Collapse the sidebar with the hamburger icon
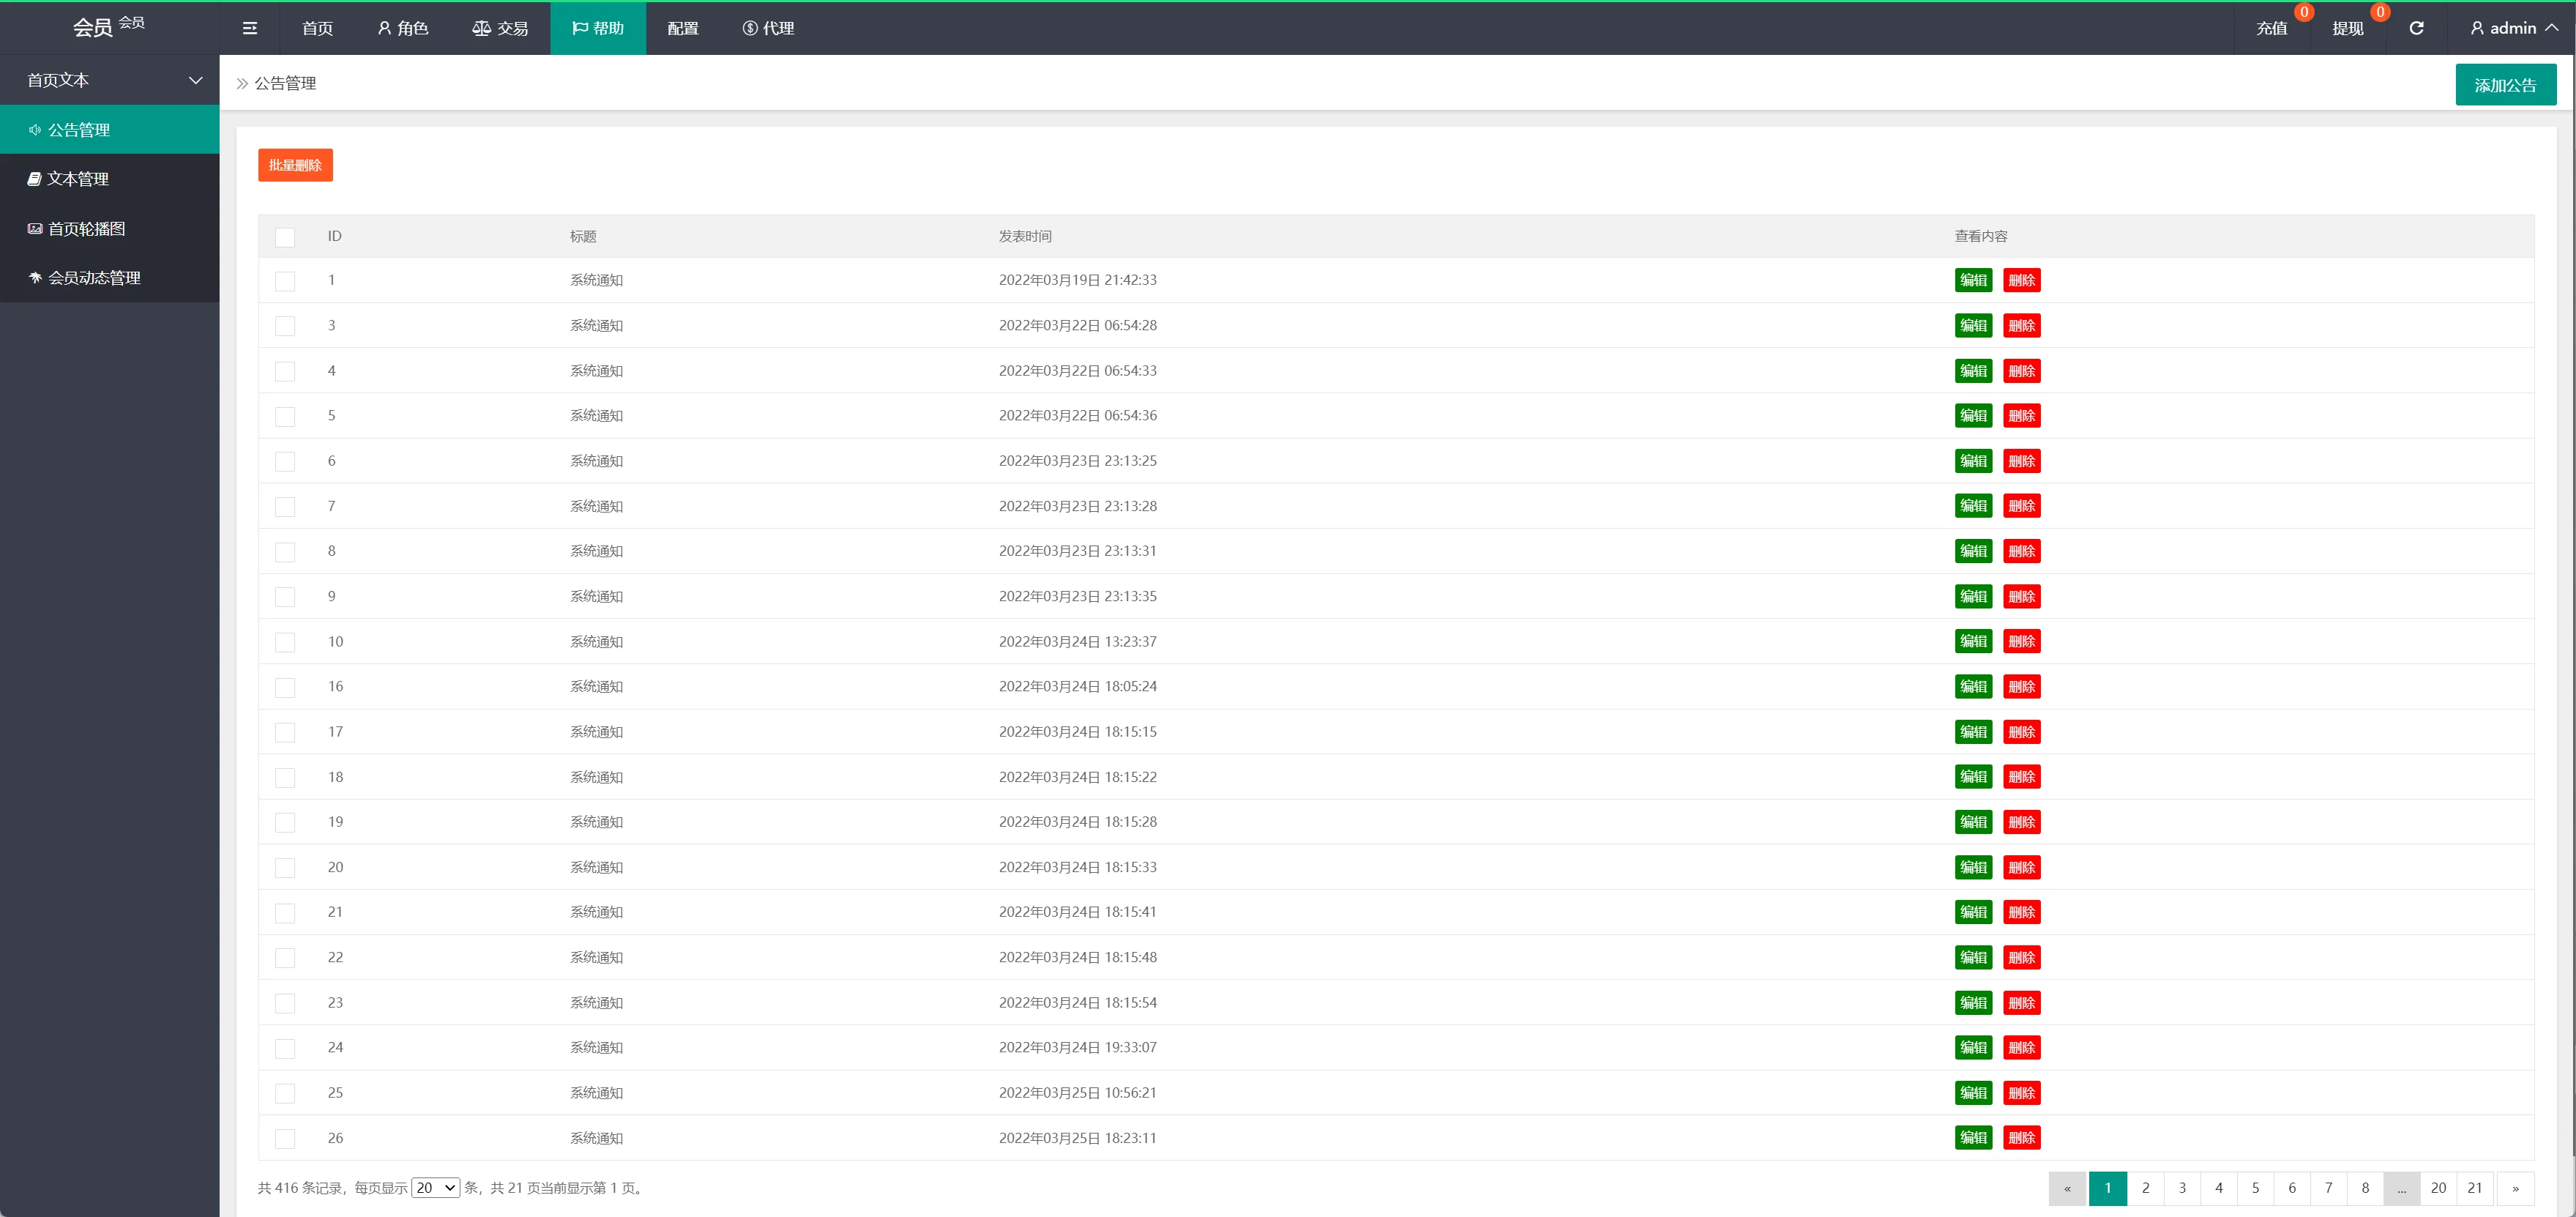Image resolution: width=2576 pixels, height=1217 pixels. (250, 28)
